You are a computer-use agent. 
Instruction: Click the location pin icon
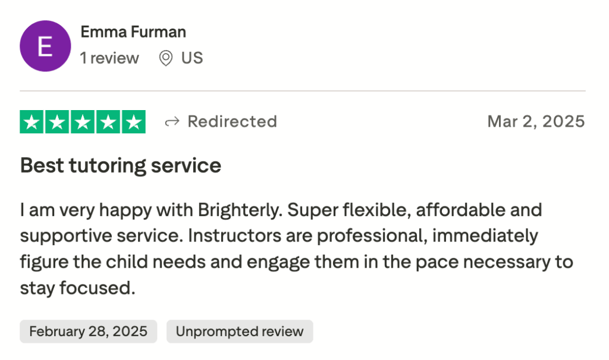[166, 58]
